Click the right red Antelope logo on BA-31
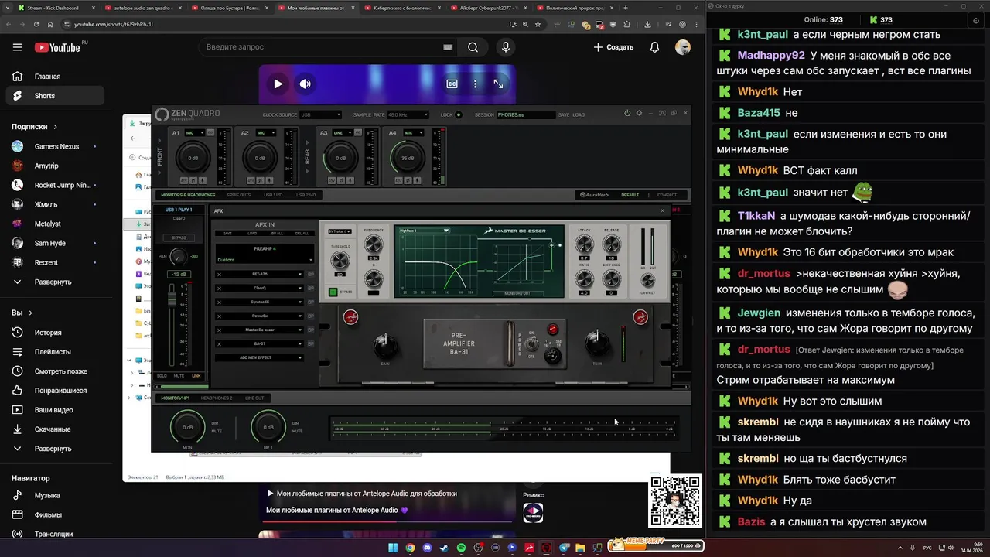Viewport: 990px width, 557px height. pos(640,317)
